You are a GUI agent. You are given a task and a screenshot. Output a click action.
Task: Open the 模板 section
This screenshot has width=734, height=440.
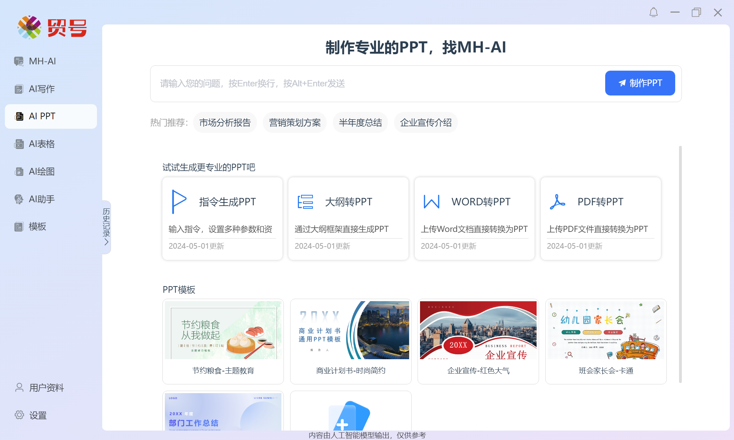tap(51, 226)
